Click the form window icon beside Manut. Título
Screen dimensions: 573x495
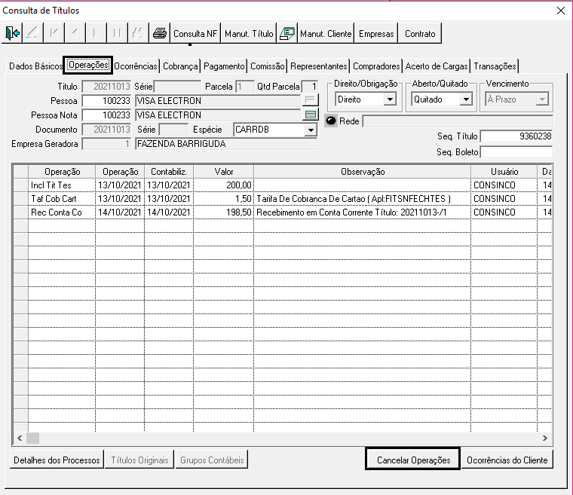[x=287, y=33]
